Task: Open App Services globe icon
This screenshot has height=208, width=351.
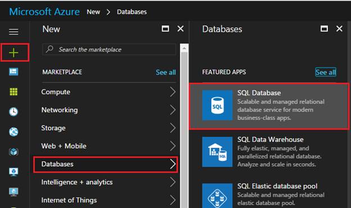Action: [13, 131]
